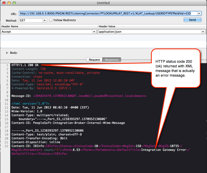This screenshot has height=173, width=207.
Task: Click the window close button
Action: point(4,3)
